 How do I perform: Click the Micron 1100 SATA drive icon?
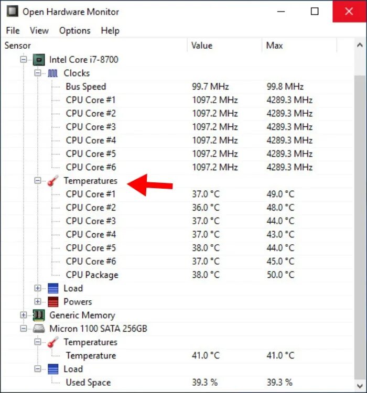coord(39,329)
